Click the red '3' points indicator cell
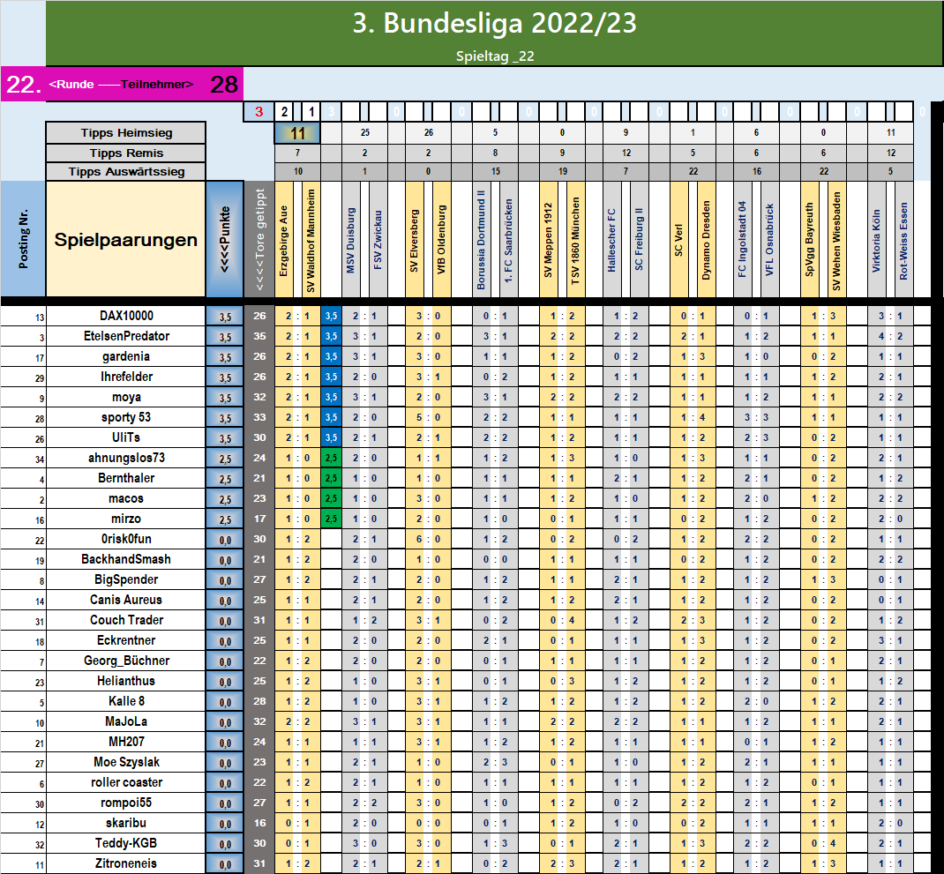 258,112
